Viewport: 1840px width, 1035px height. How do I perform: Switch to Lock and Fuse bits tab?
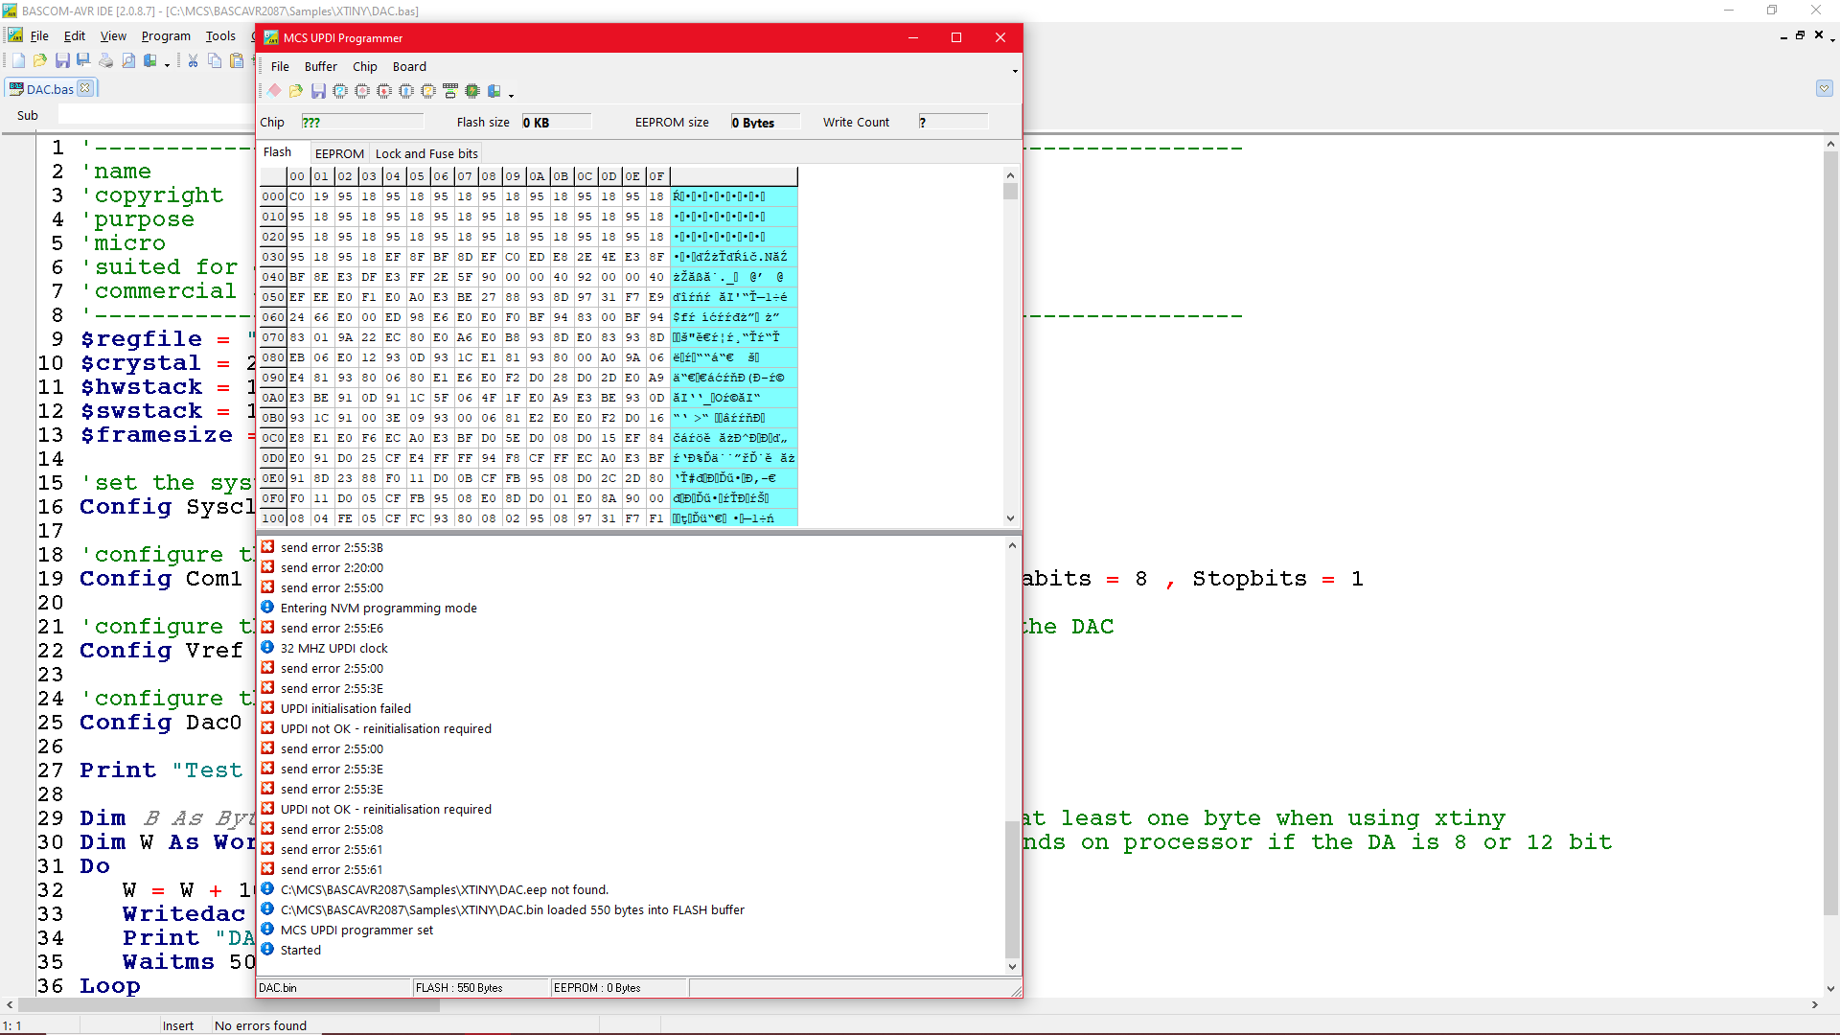point(426,153)
